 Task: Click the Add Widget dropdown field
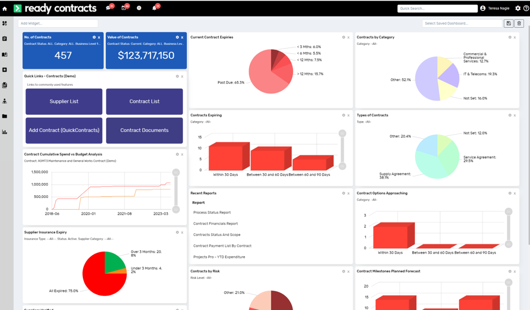tap(58, 23)
